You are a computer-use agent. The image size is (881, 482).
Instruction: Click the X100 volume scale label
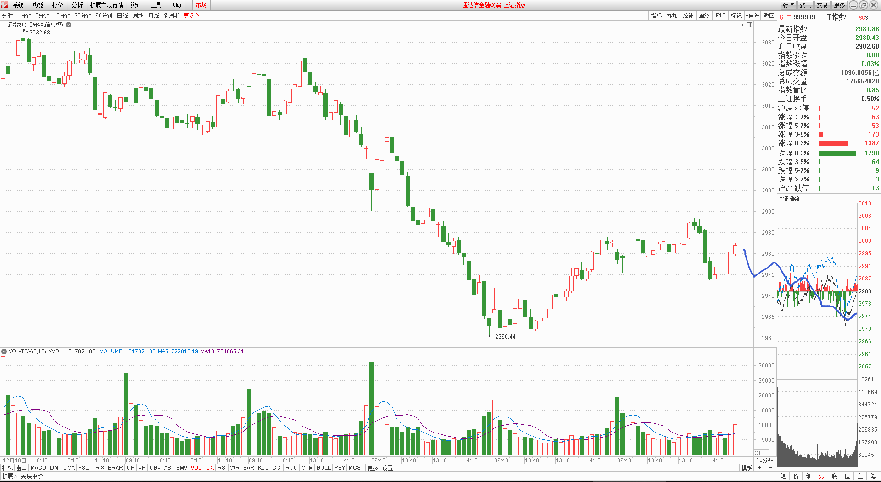[761, 453]
